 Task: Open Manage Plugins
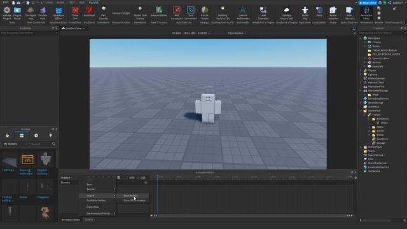coord(7,13)
